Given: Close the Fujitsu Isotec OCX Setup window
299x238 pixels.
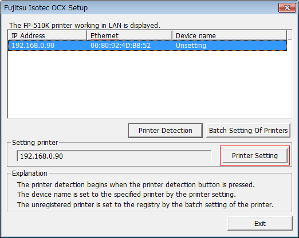Looking at the screenshot, I should [287, 7].
